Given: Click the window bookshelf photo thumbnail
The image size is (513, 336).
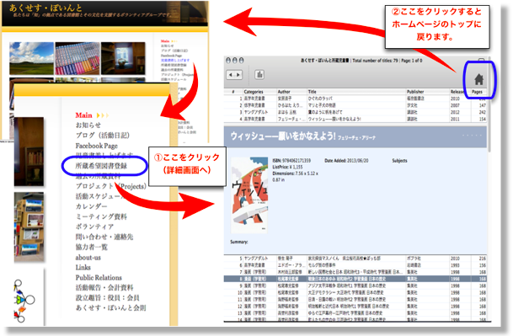Looking at the screenshot, I should [123, 58].
